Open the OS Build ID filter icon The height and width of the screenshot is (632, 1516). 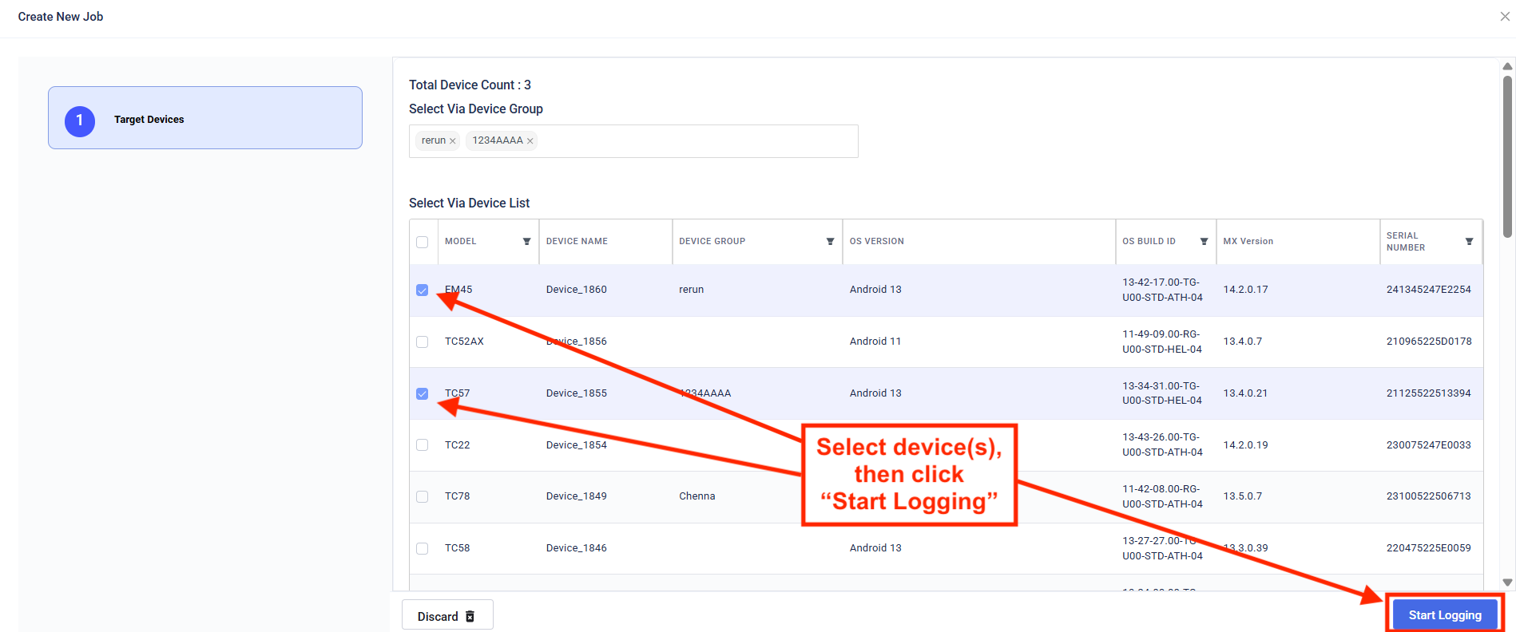click(x=1204, y=242)
